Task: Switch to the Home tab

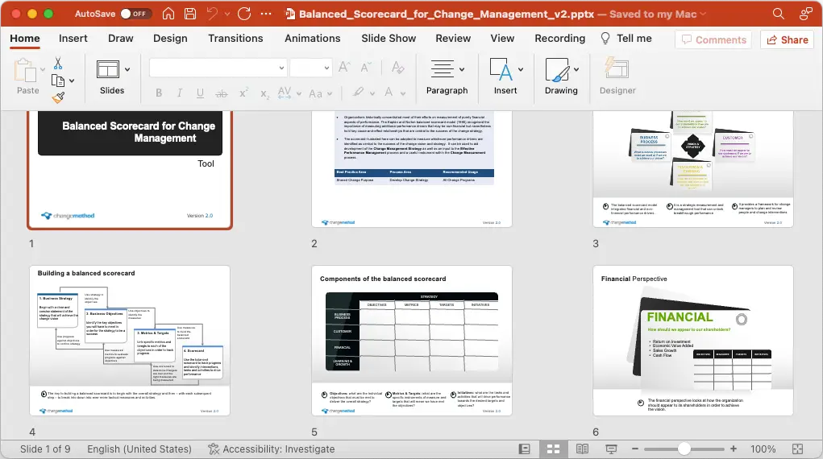Action: pos(25,39)
